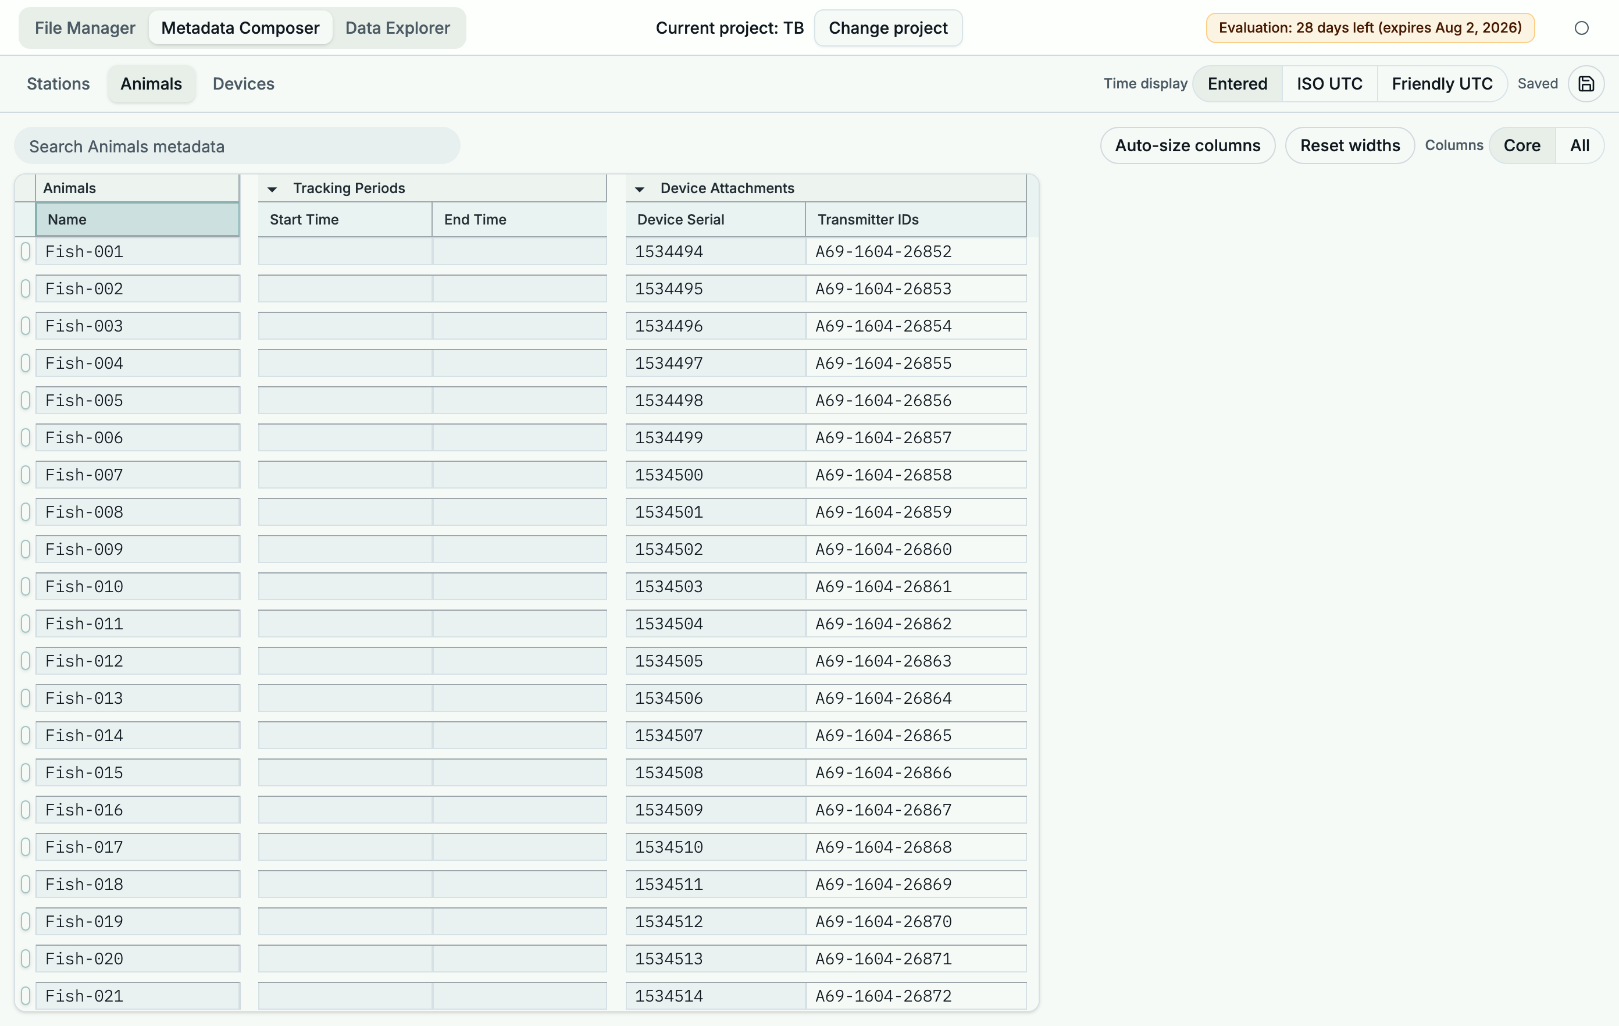The width and height of the screenshot is (1619, 1026).
Task: Click the Transmitter IDs column header
Action: [916, 219]
